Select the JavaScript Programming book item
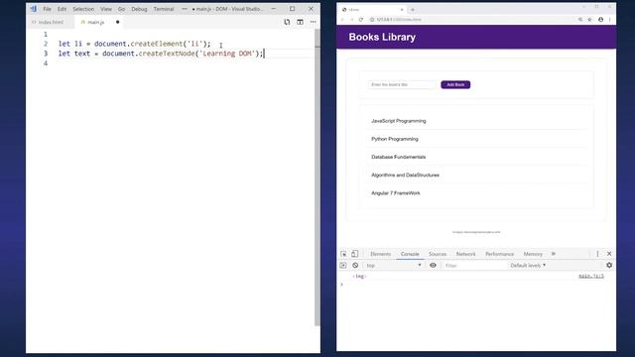Screen dimensions: 635x357 point(476,121)
